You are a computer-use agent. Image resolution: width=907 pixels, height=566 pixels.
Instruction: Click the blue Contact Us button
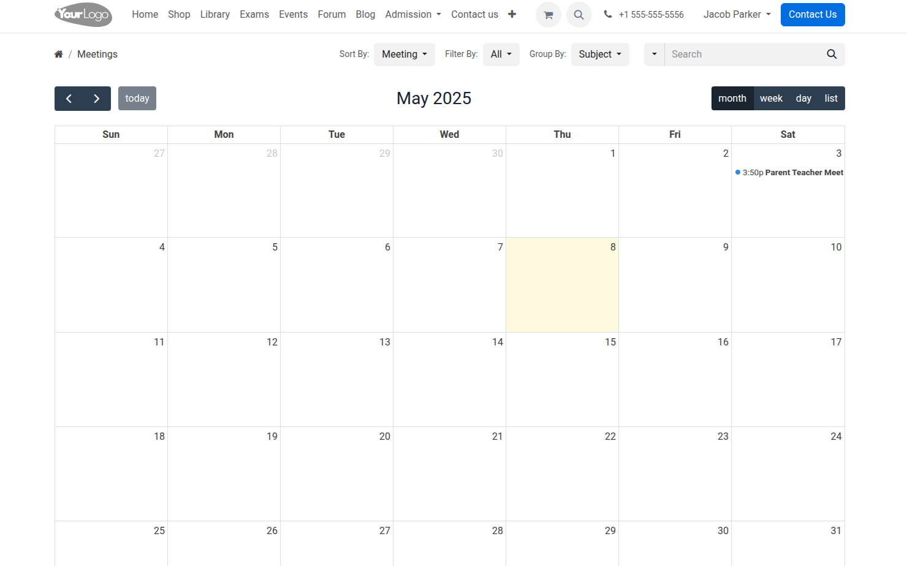coord(812,15)
